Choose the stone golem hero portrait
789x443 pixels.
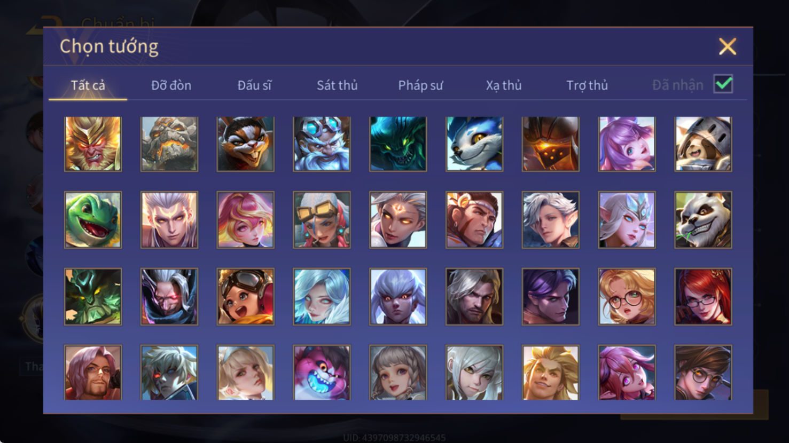pyautogui.click(x=169, y=144)
